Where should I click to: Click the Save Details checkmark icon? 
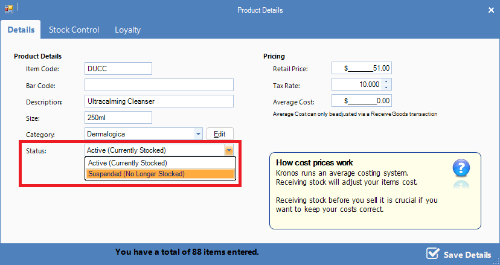click(432, 254)
